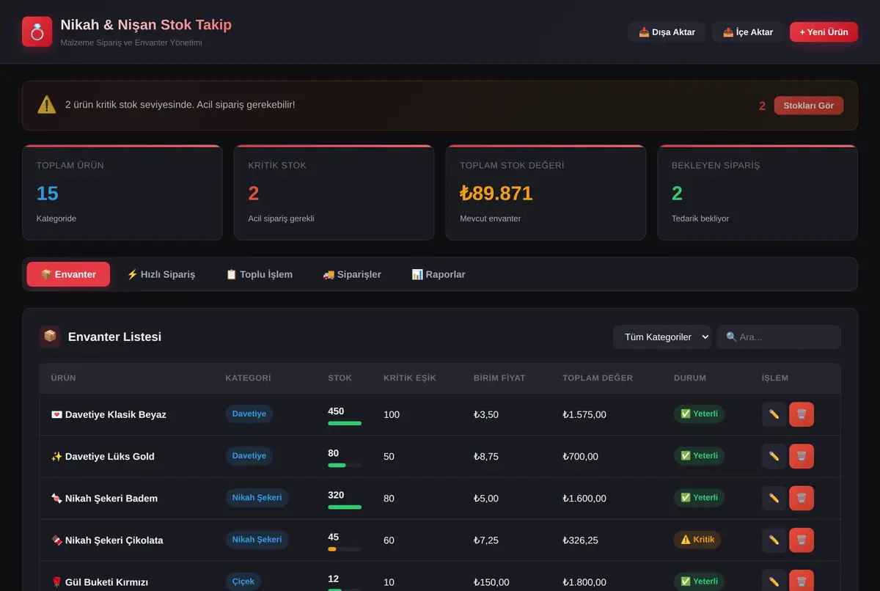Switch to the Envanter tab
The width and height of the screenshot is (880, 591).
coord(68,274)
